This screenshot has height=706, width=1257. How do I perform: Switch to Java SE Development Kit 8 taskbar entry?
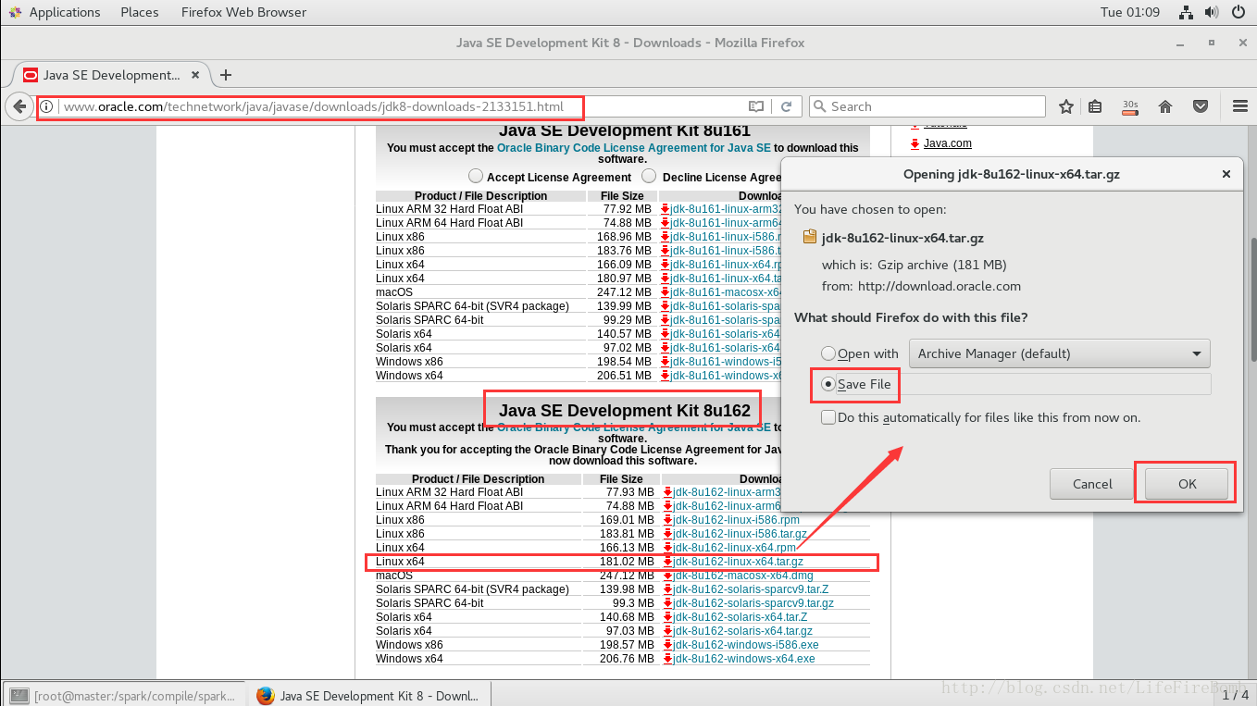coord(369,695)
